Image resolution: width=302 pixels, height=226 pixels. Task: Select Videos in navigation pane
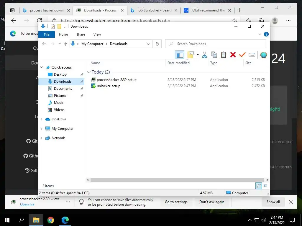click(x=59, y=110)
